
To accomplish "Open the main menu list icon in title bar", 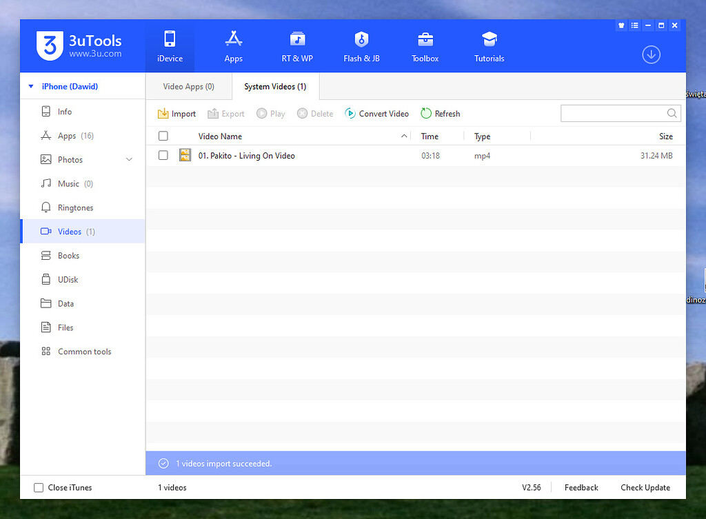I will [x=634, y=25].
